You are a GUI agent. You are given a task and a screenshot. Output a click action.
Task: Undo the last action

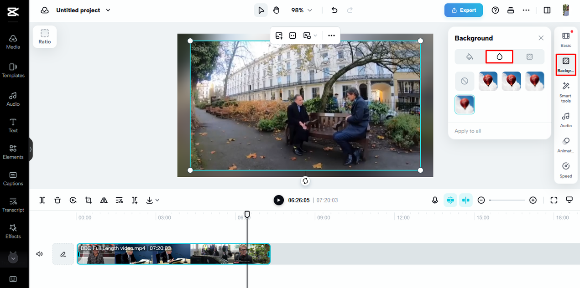click(334, 10)
